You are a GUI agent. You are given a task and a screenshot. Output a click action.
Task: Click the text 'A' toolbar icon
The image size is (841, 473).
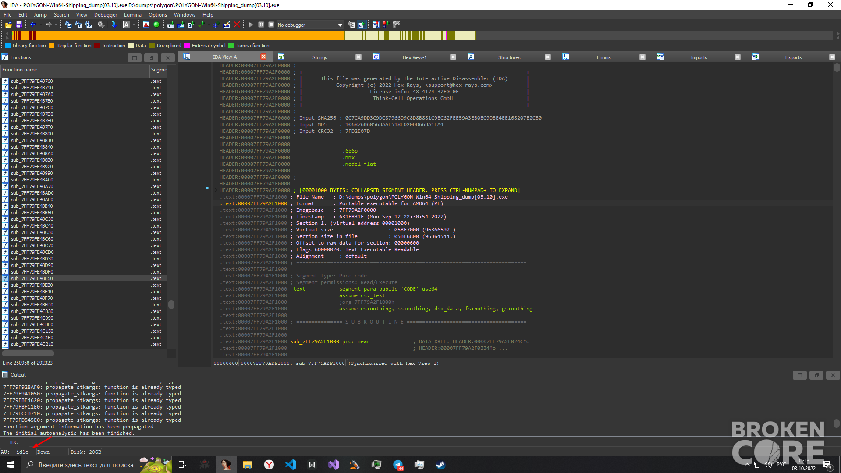click(x=127, y=25)
